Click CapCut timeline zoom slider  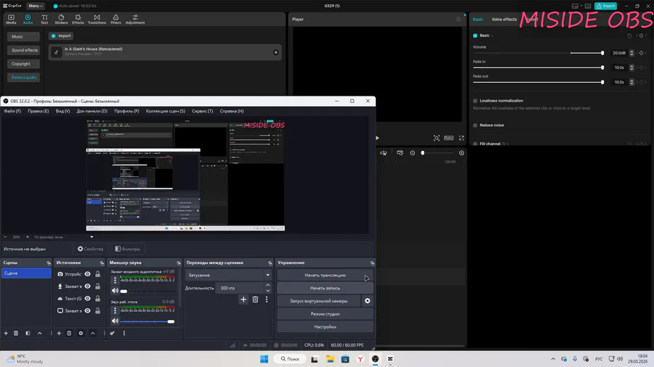437,153
